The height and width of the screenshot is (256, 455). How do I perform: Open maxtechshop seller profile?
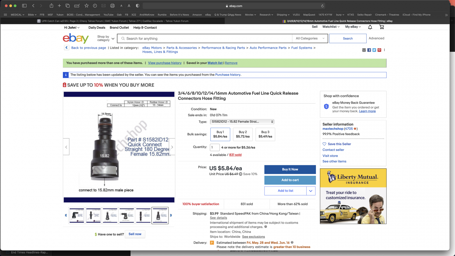pos(333,129)
